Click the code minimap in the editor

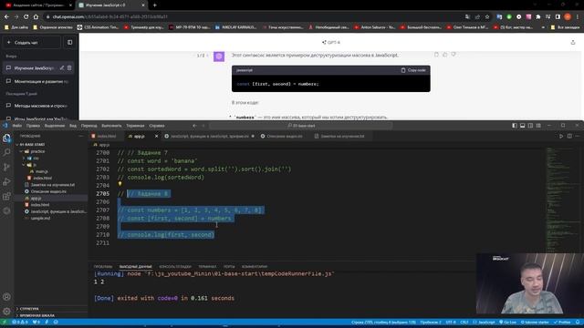[562, 200]
